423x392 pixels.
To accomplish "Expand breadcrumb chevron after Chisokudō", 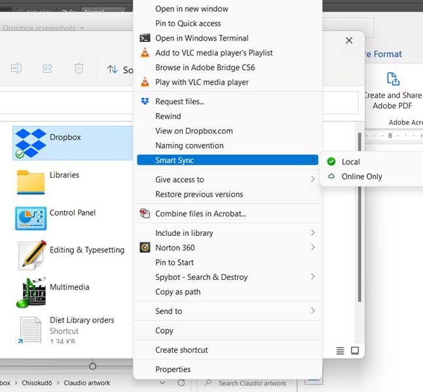I will click(58, 383).
